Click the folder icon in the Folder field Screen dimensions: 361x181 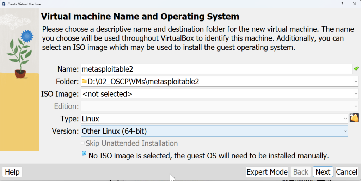pos(84,81)
